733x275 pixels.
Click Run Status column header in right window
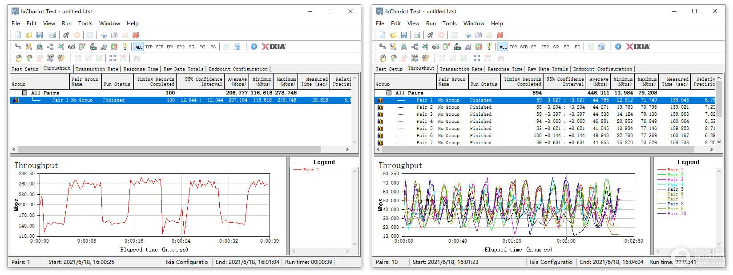[x=483, y=84]
